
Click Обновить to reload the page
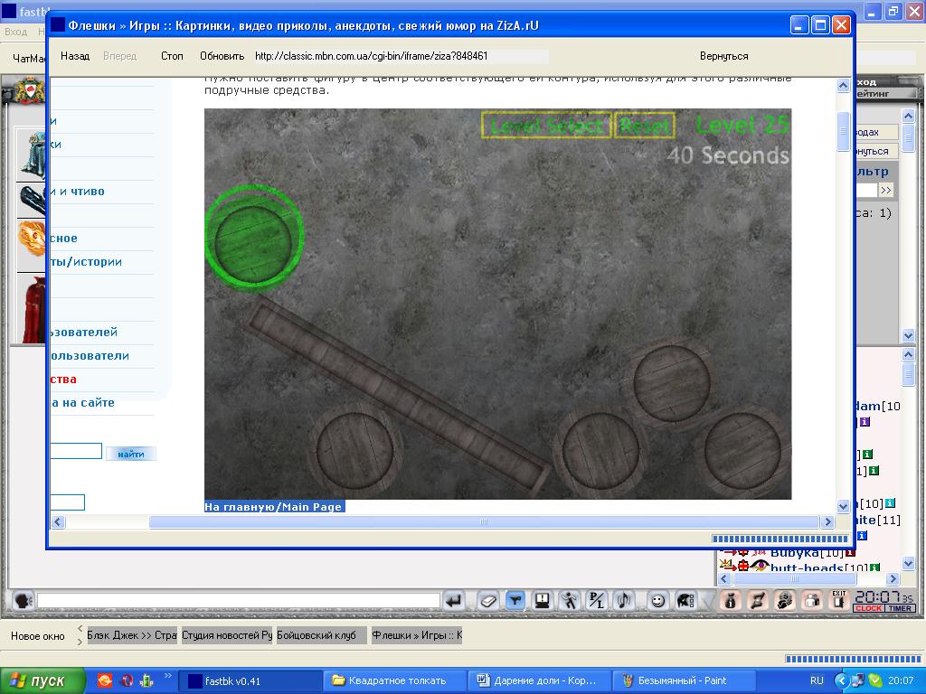click(222, 56)
